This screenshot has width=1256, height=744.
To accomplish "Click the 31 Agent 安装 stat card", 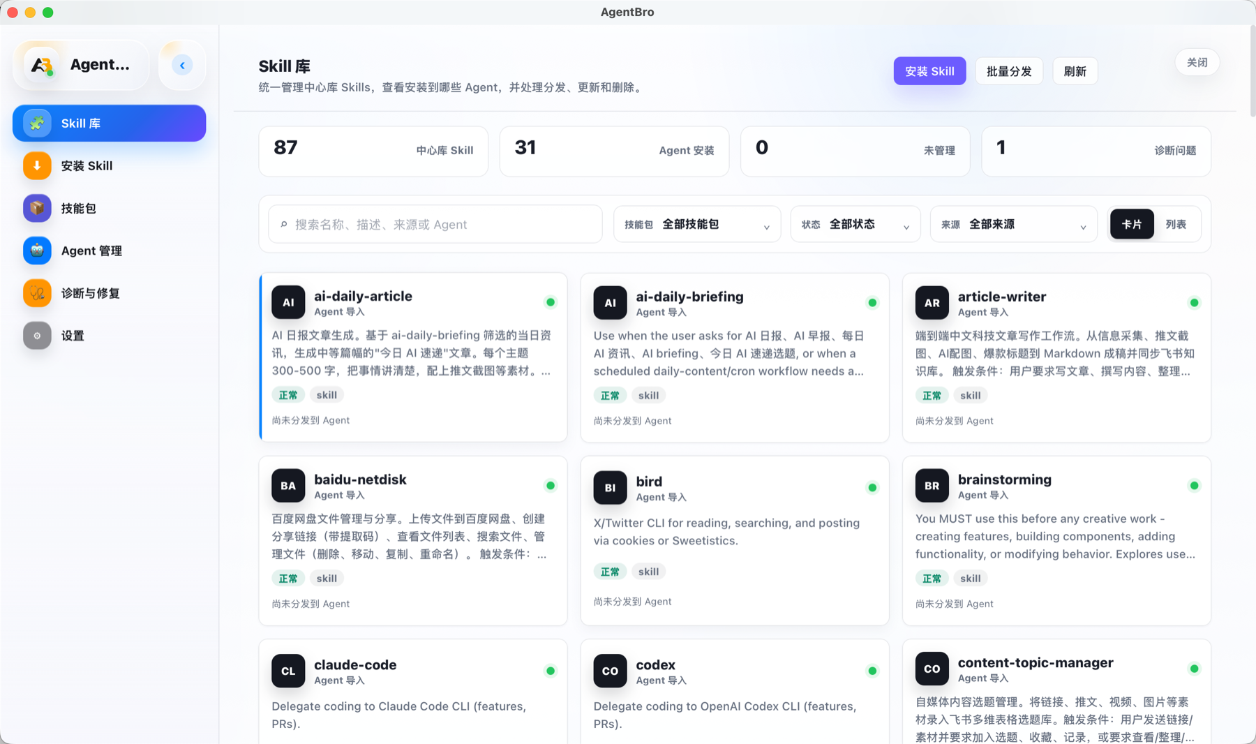I will pos(614,151).
